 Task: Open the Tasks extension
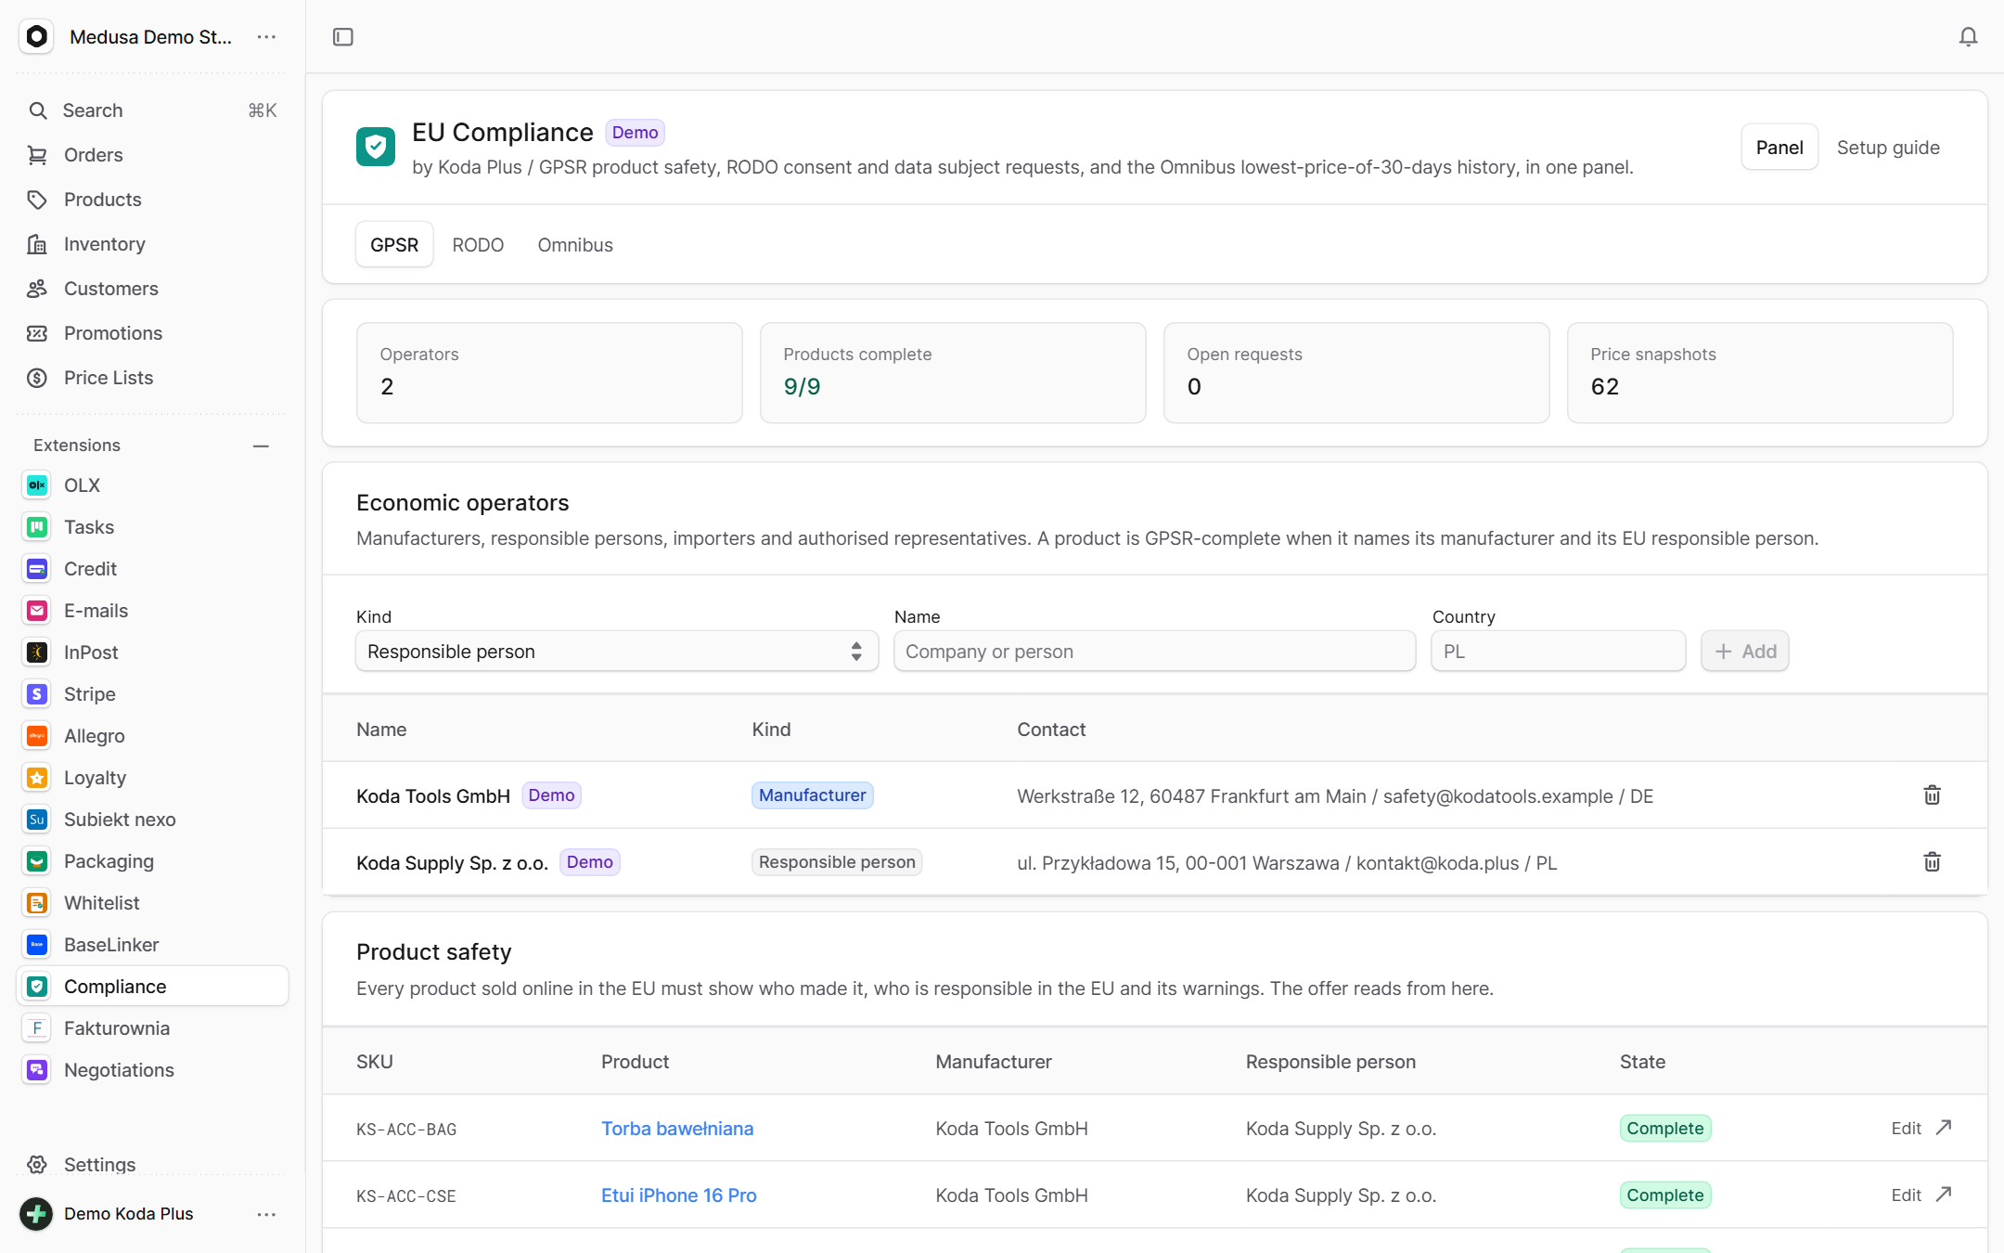[153, 527]
